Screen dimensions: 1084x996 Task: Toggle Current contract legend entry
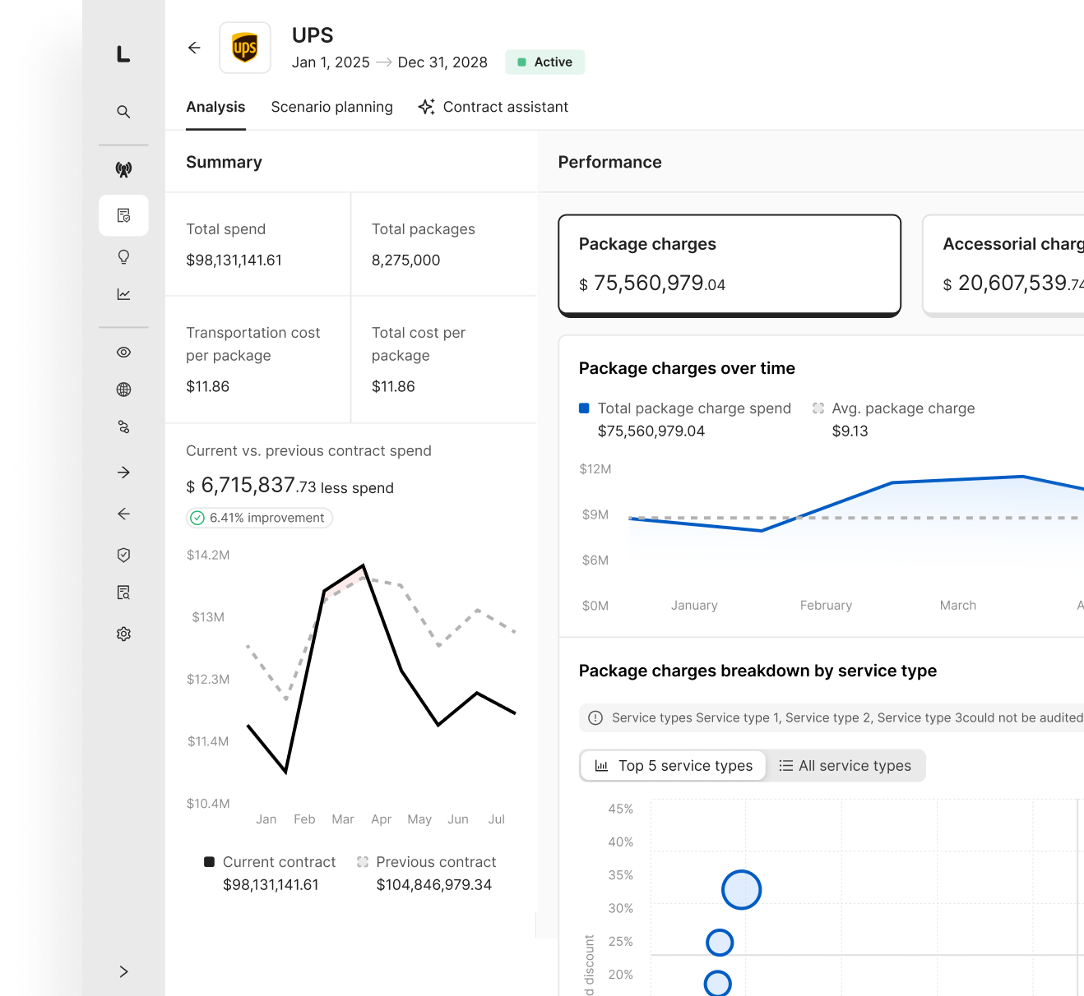coord(270,862)
